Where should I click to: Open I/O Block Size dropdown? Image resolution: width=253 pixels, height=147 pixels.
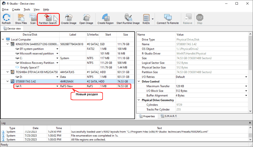pyautogui.click(x=246, y=91)
